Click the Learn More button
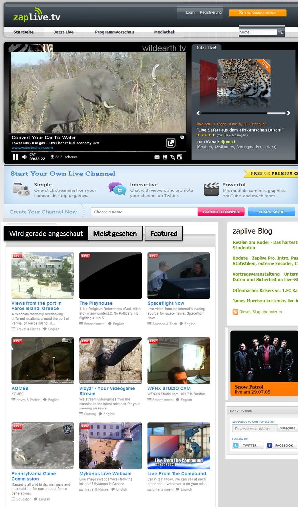 coord(272,212)
